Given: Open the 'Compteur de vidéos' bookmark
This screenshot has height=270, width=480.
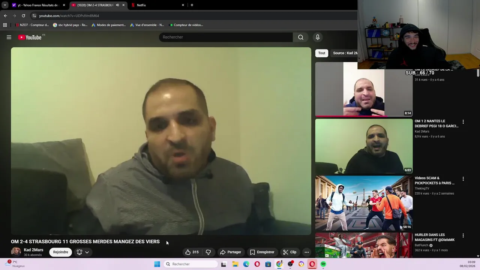Looking at the screenshot, I should pos(186,25).
